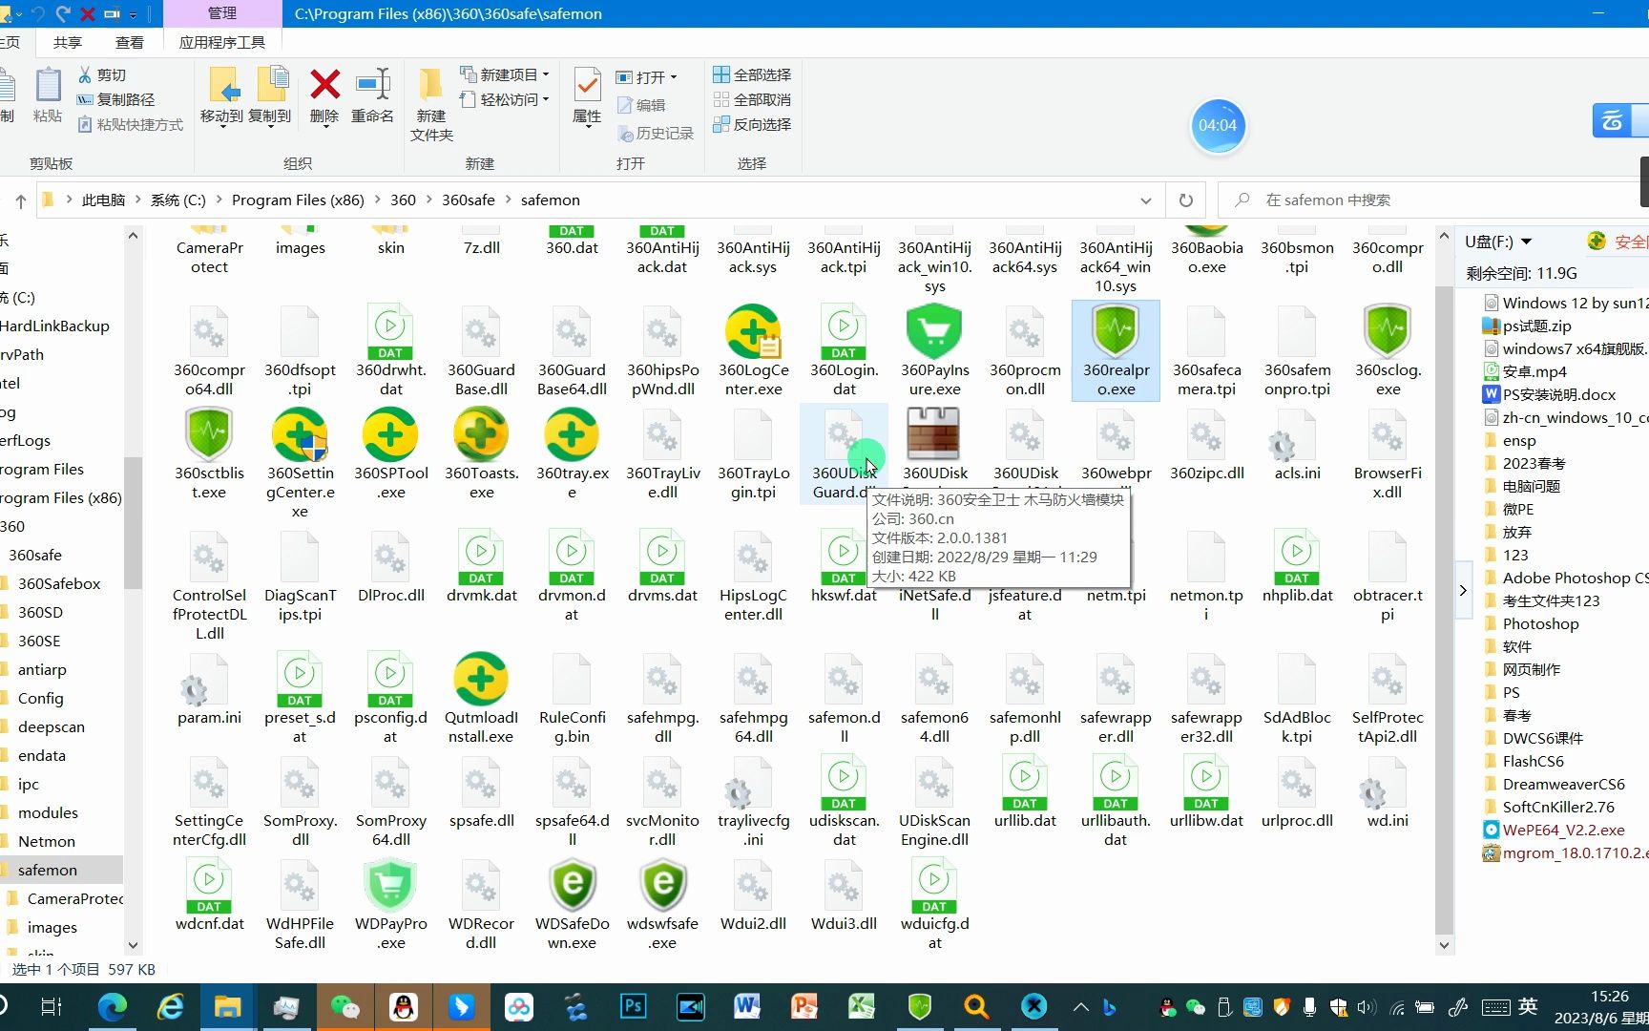Show hidden tray icons chevron
The height and width of the screenshot is (1031, 1649).
tap(1080, 1007)
